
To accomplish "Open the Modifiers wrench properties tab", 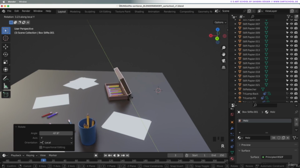I will (x=232, y=128).
